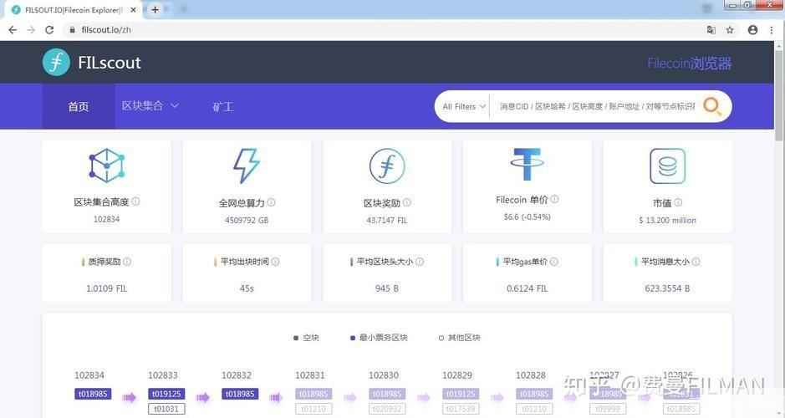Screen dimensions: 785x418
Task: Click block height label 102833 in timeline
Action: (163, 375)
